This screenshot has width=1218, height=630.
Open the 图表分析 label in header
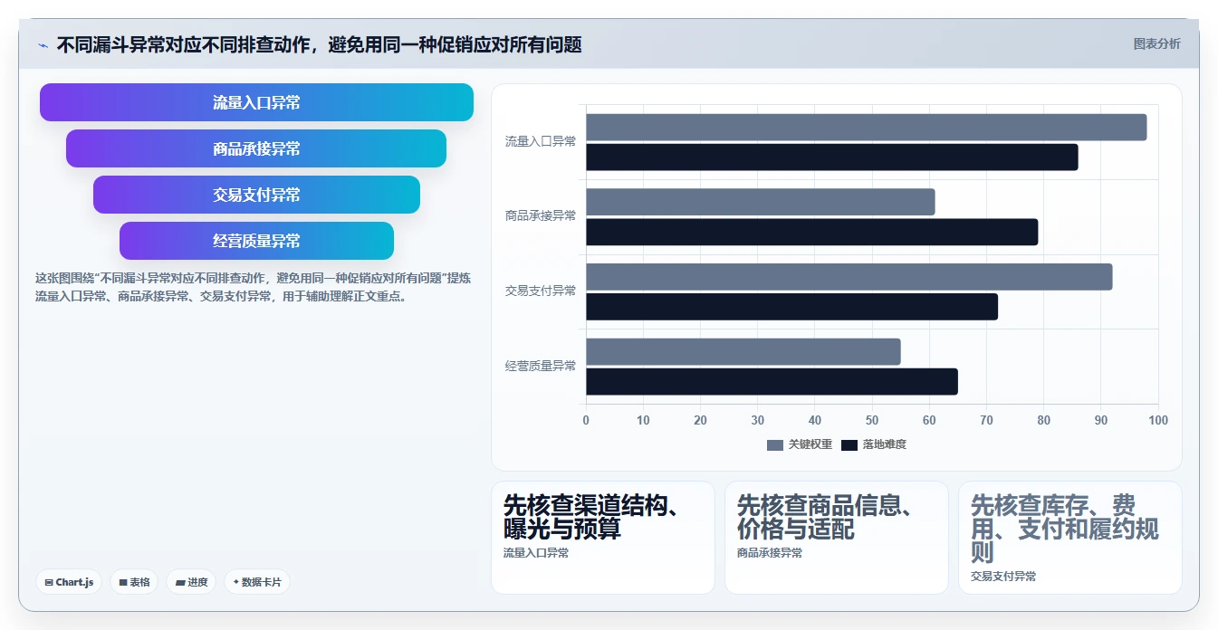click(x=1156, y=43)
